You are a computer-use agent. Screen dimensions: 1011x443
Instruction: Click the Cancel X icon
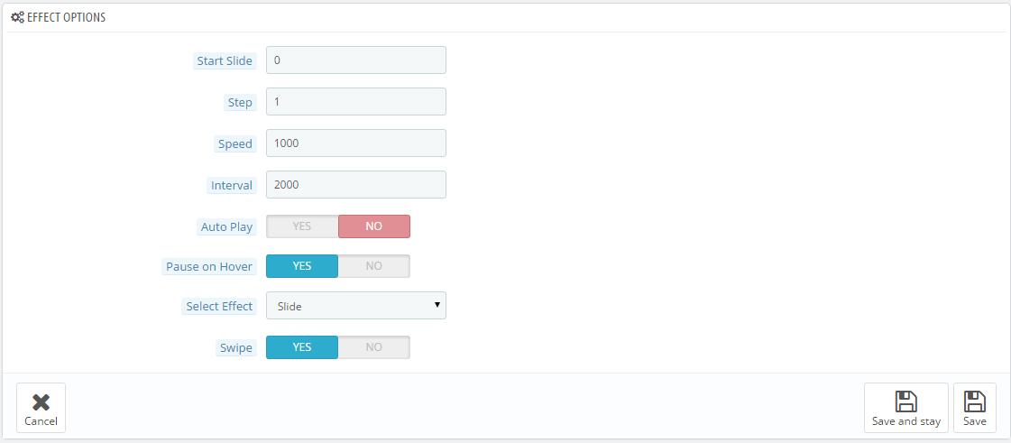[41, 402]
